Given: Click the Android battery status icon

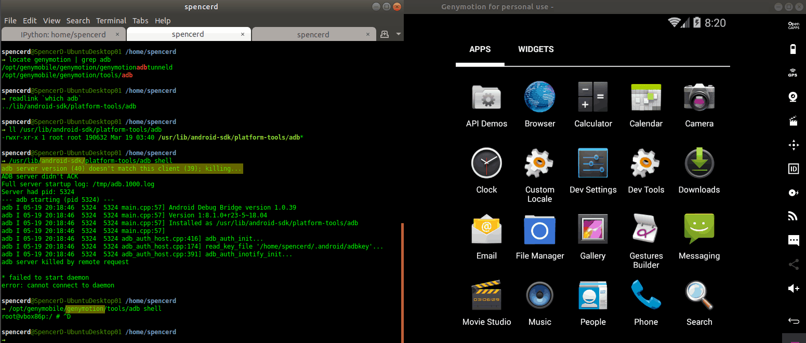Looking at the screenshot, I should [x=697, y=22].
